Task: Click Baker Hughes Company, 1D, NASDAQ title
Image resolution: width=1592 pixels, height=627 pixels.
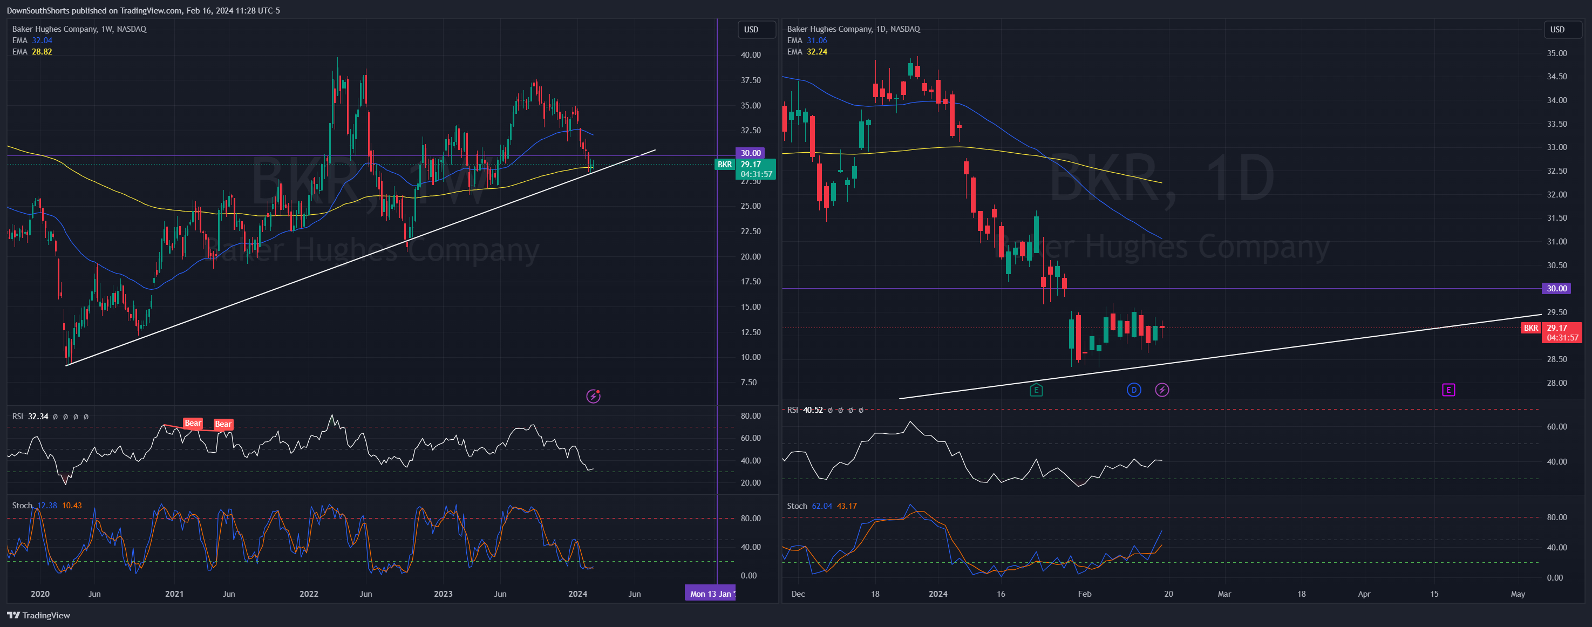Action: [x=853, y=29]
